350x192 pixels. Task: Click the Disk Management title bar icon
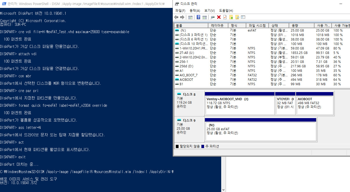click(x=177, y=4)
